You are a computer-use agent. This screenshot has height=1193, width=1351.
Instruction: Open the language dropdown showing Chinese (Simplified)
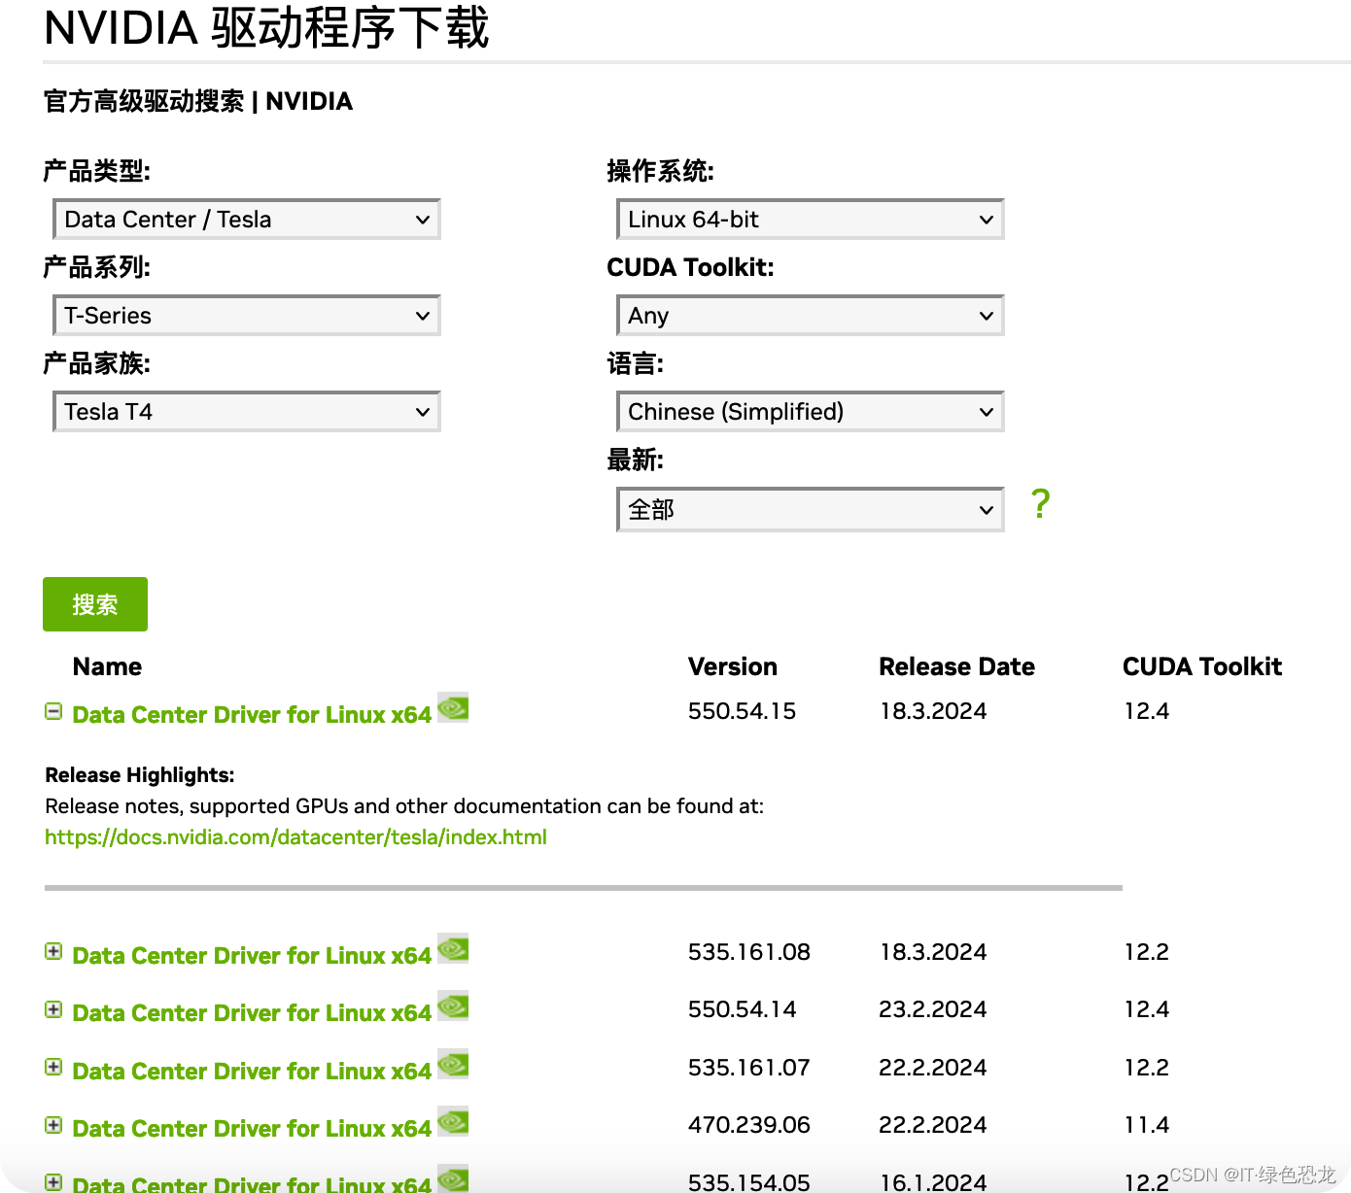coord(811,412)
